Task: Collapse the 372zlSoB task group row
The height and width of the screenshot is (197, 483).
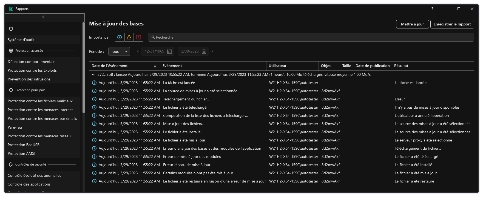Action: tap(93, 75)
